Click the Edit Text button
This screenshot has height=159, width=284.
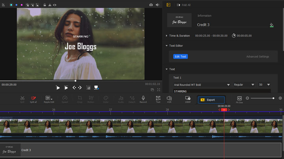[180, 57]
